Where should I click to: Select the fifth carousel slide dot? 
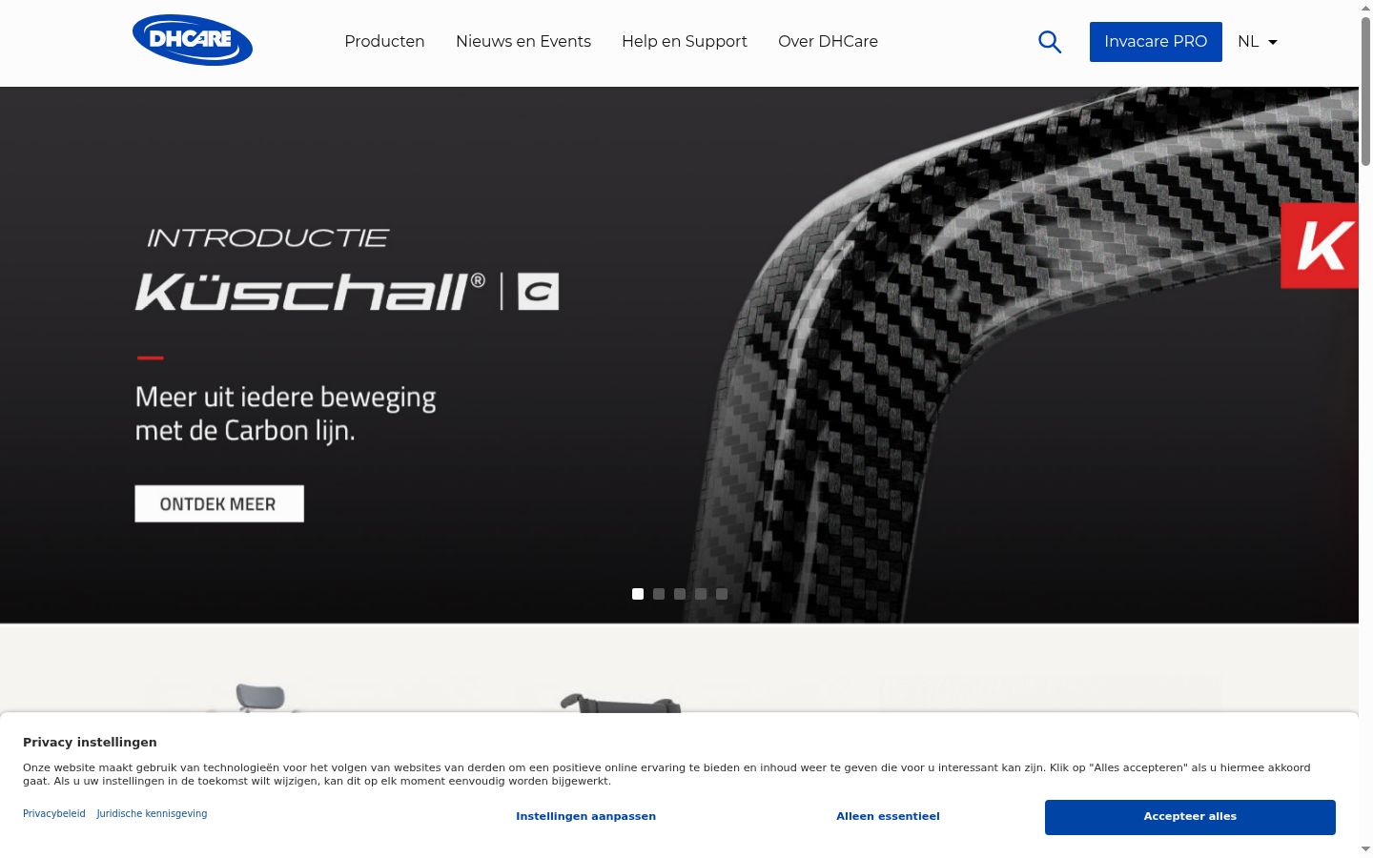pos(722,594)
